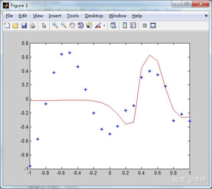This screenshot has height=189, width=212.
Task: Activate the Zoom In magnifier tool
Action: coord(55,25)
